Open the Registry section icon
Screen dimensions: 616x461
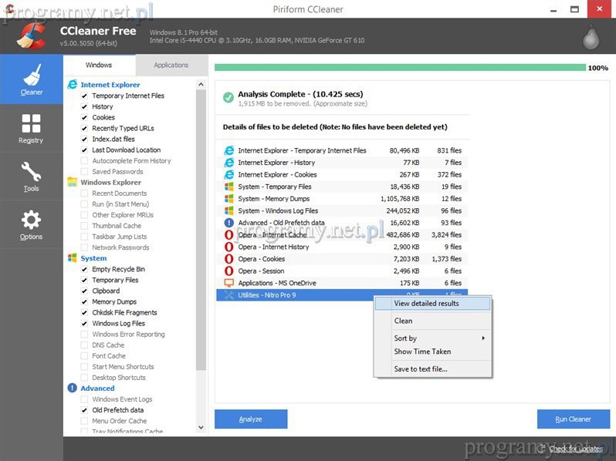31,128
